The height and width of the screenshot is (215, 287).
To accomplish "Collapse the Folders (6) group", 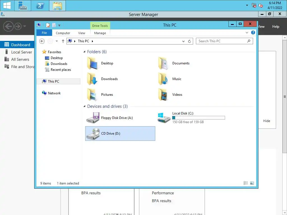I will [84, 52].
